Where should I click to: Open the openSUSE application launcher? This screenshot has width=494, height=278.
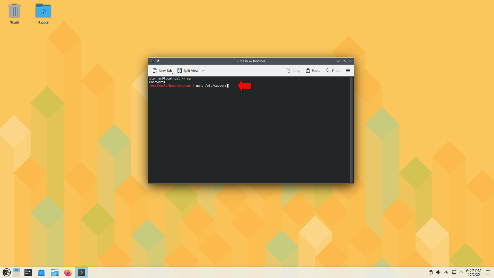[x=6, y=272]
